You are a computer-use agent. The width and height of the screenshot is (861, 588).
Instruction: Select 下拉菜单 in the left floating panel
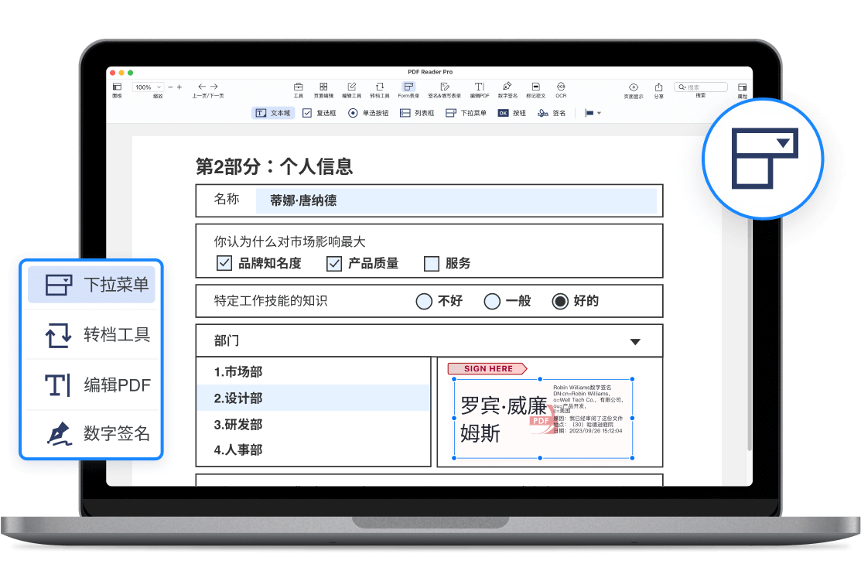92,285
